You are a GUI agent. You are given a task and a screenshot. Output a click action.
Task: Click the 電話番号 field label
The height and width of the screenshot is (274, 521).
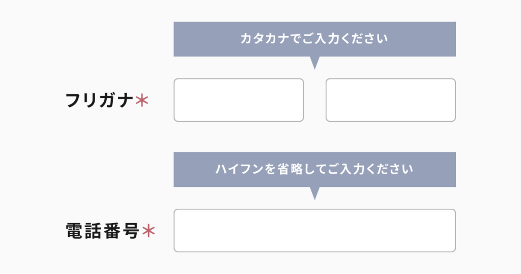click(x=103, y=232)
